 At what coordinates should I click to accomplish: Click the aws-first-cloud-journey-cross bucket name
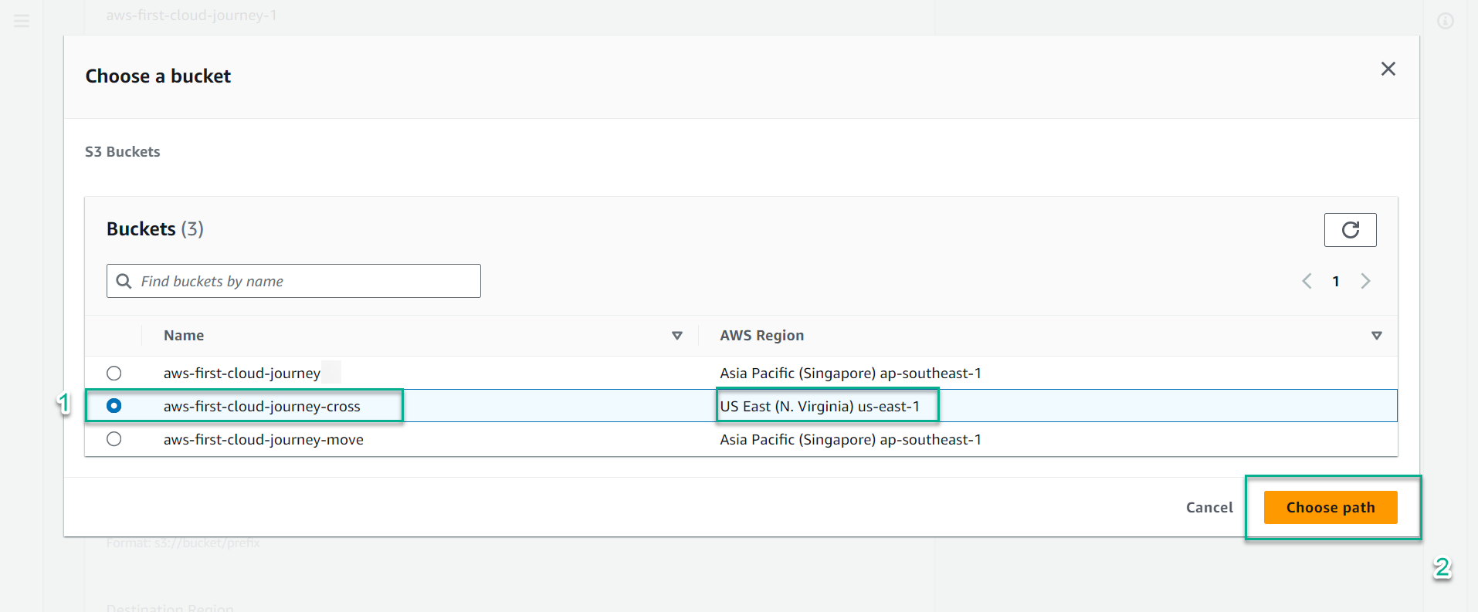(262, 406)
